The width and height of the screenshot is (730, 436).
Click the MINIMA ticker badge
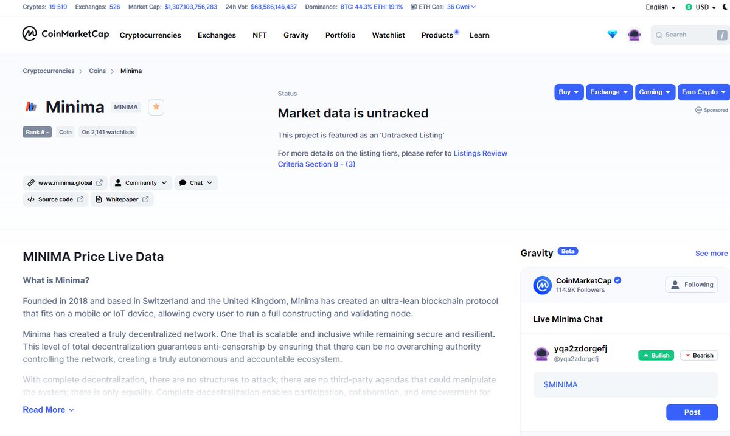tap(126, 107)
